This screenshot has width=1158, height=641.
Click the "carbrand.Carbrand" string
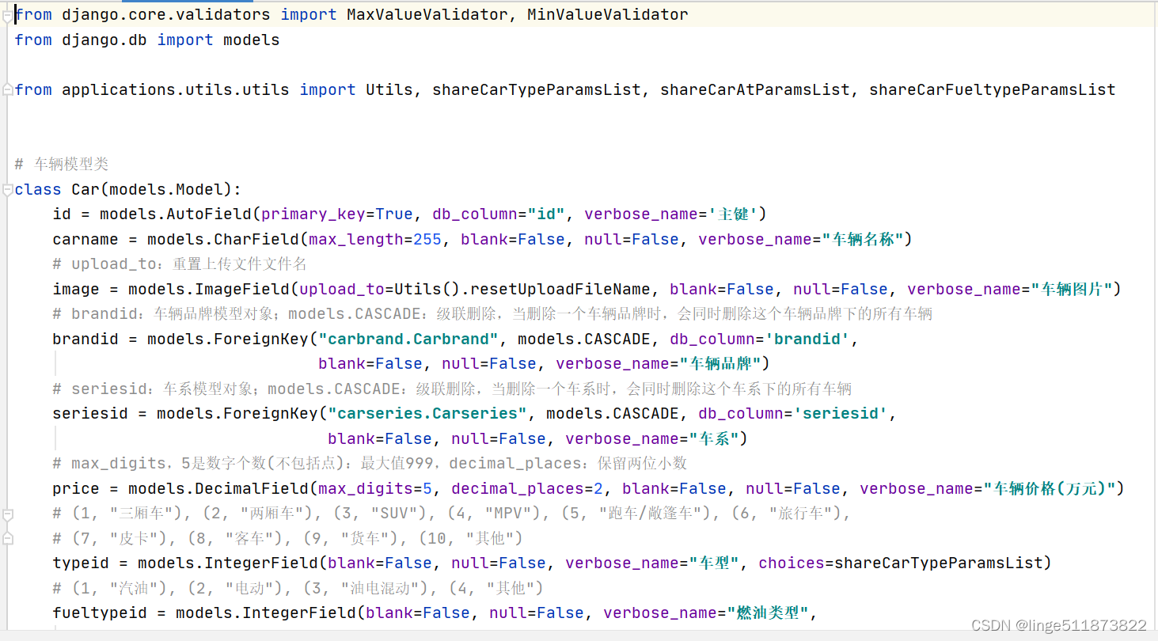coord(408,339)
